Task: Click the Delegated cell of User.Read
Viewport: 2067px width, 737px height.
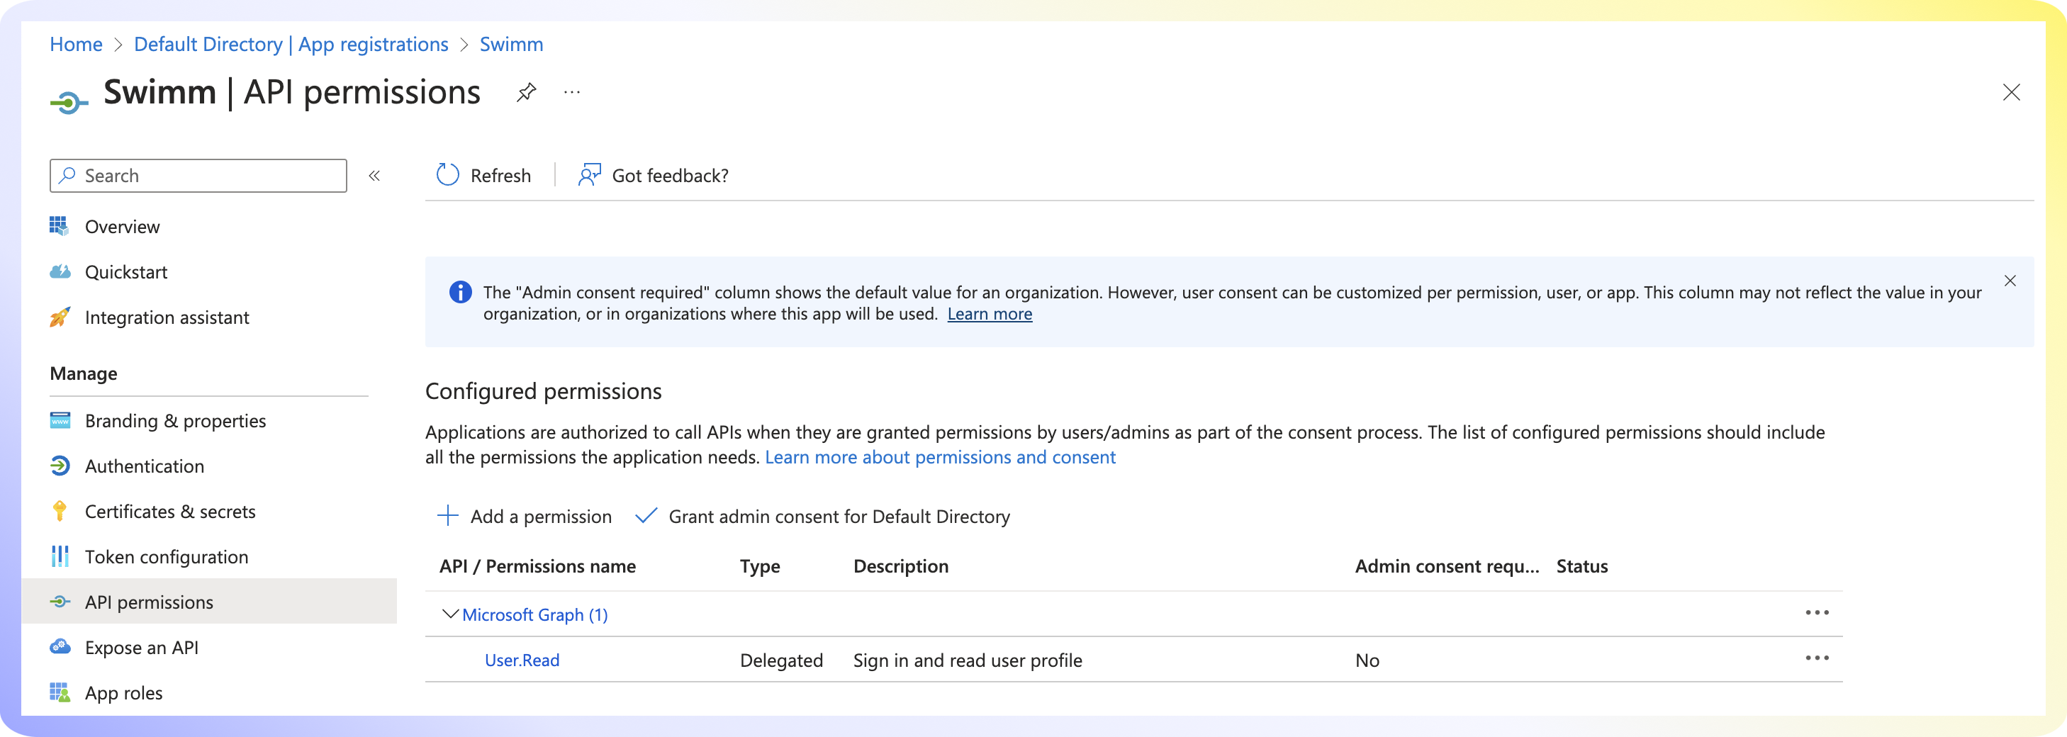Action: click(x=782, y=660)
